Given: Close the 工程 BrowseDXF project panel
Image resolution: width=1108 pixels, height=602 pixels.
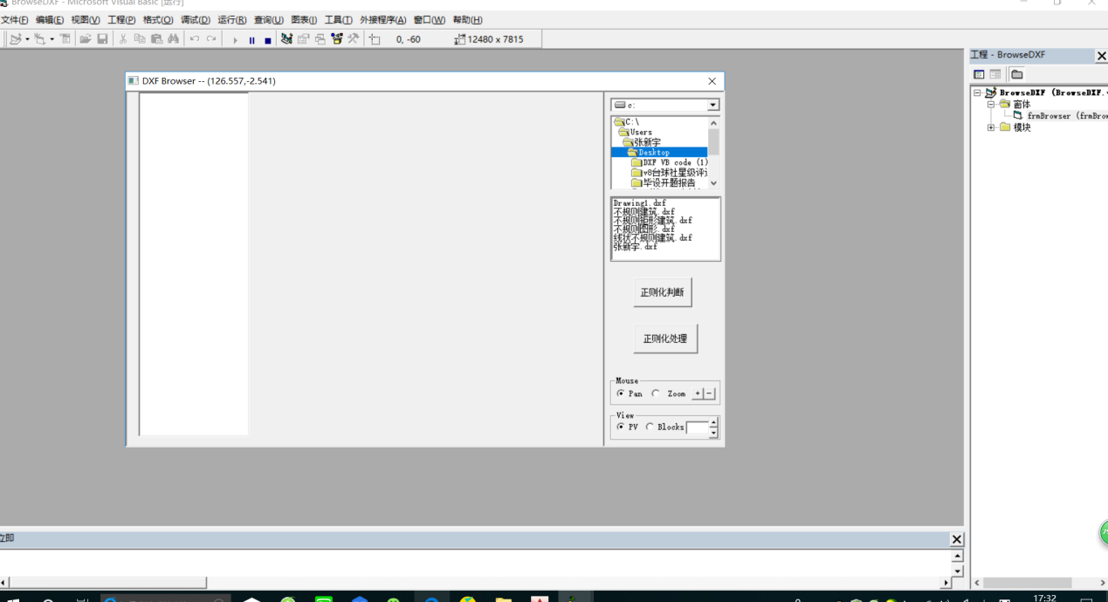Looking at the screenshot, I should point(1101,56).
